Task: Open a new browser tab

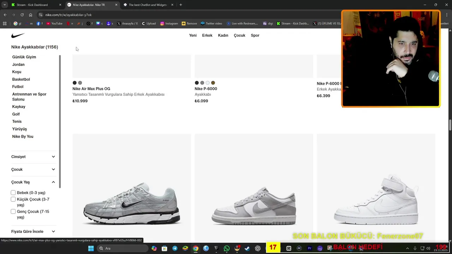Action: pos(181,5)
